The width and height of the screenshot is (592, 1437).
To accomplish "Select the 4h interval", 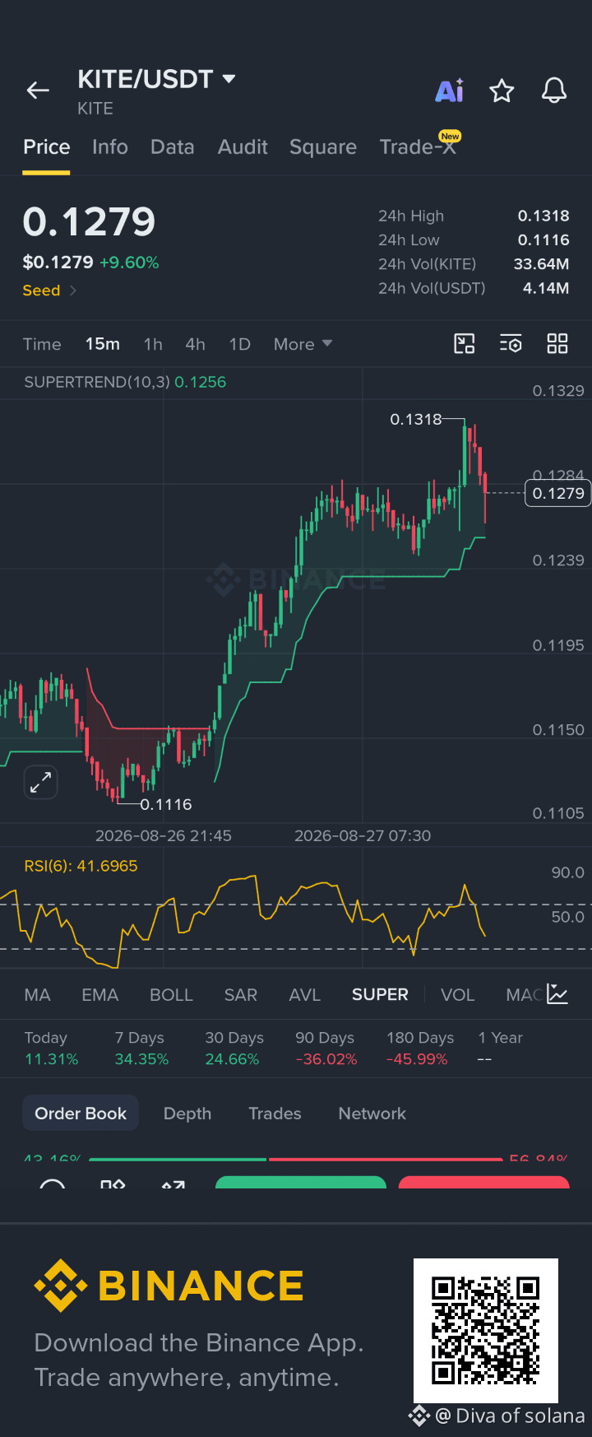I will click(x=196, y=344).
